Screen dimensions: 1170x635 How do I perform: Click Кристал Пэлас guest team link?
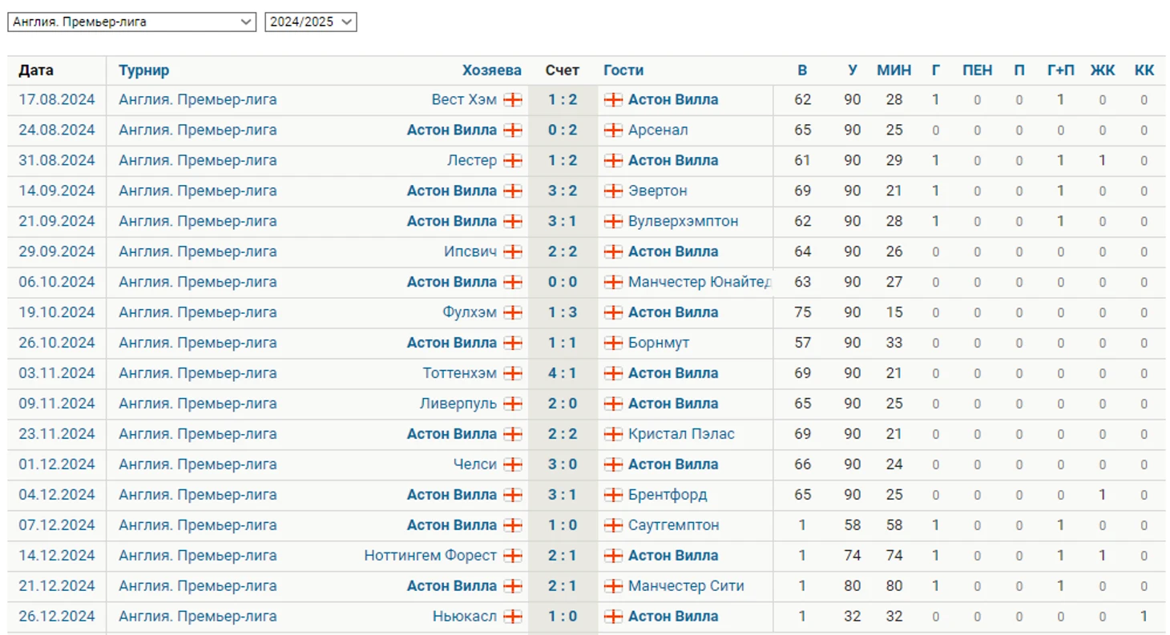coord(681,435)
